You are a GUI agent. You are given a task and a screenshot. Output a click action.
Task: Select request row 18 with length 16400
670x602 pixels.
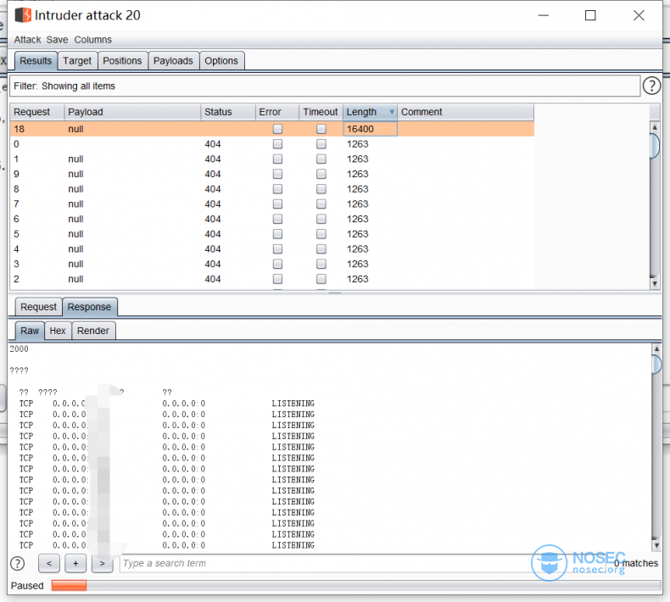coord(271,129)
